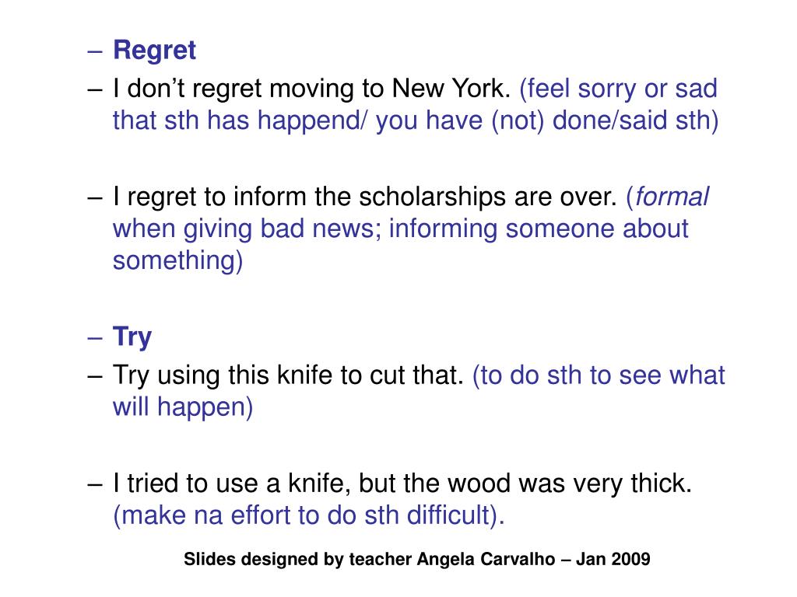Click the blue word "something)"

[178, 261]
